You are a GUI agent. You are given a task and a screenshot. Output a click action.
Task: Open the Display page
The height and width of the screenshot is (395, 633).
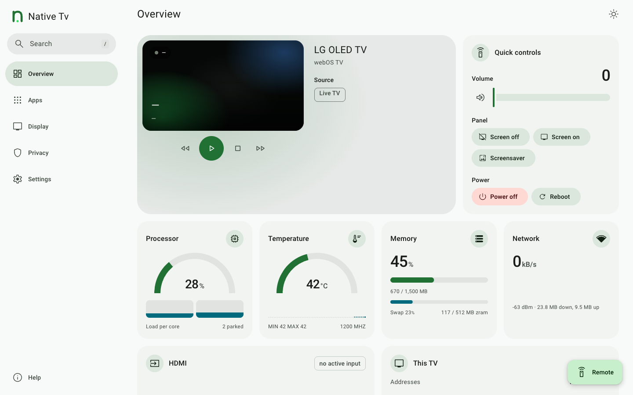point(62,126)
